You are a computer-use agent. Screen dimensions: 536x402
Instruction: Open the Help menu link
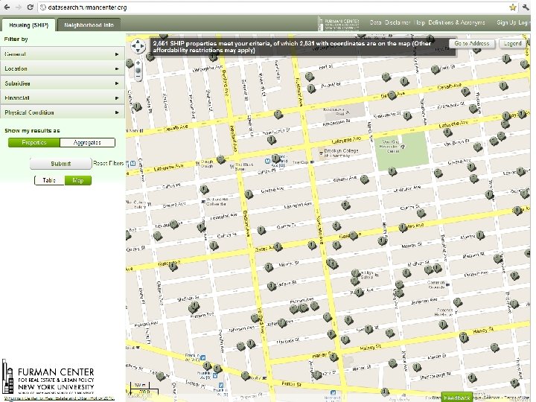[419, 22]
